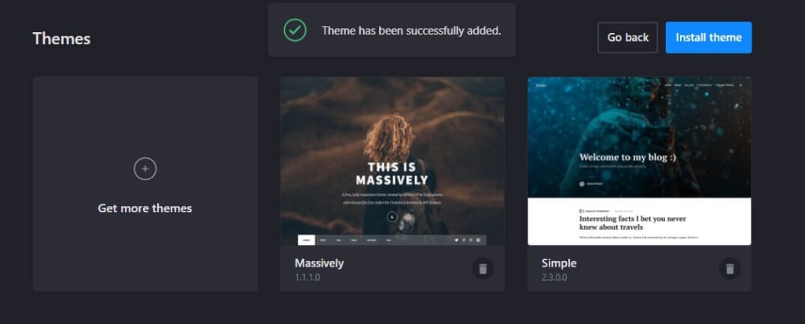Click the 'Theme has been successfully added' notification
Viewport: 805px width, 324px height.
(x=391, y=31)
